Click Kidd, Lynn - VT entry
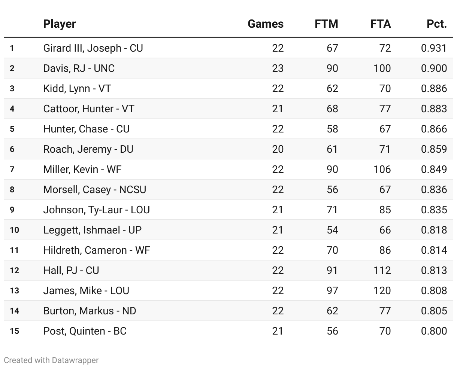The width and height of the screenshot is (457, 369). point(77,88)
